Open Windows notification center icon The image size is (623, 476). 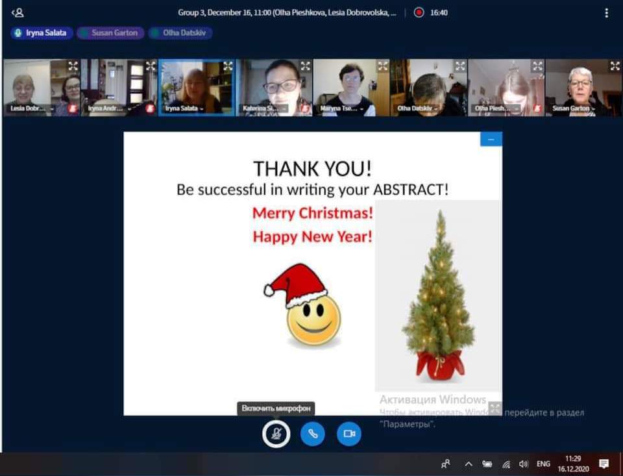tap(604, 464)
